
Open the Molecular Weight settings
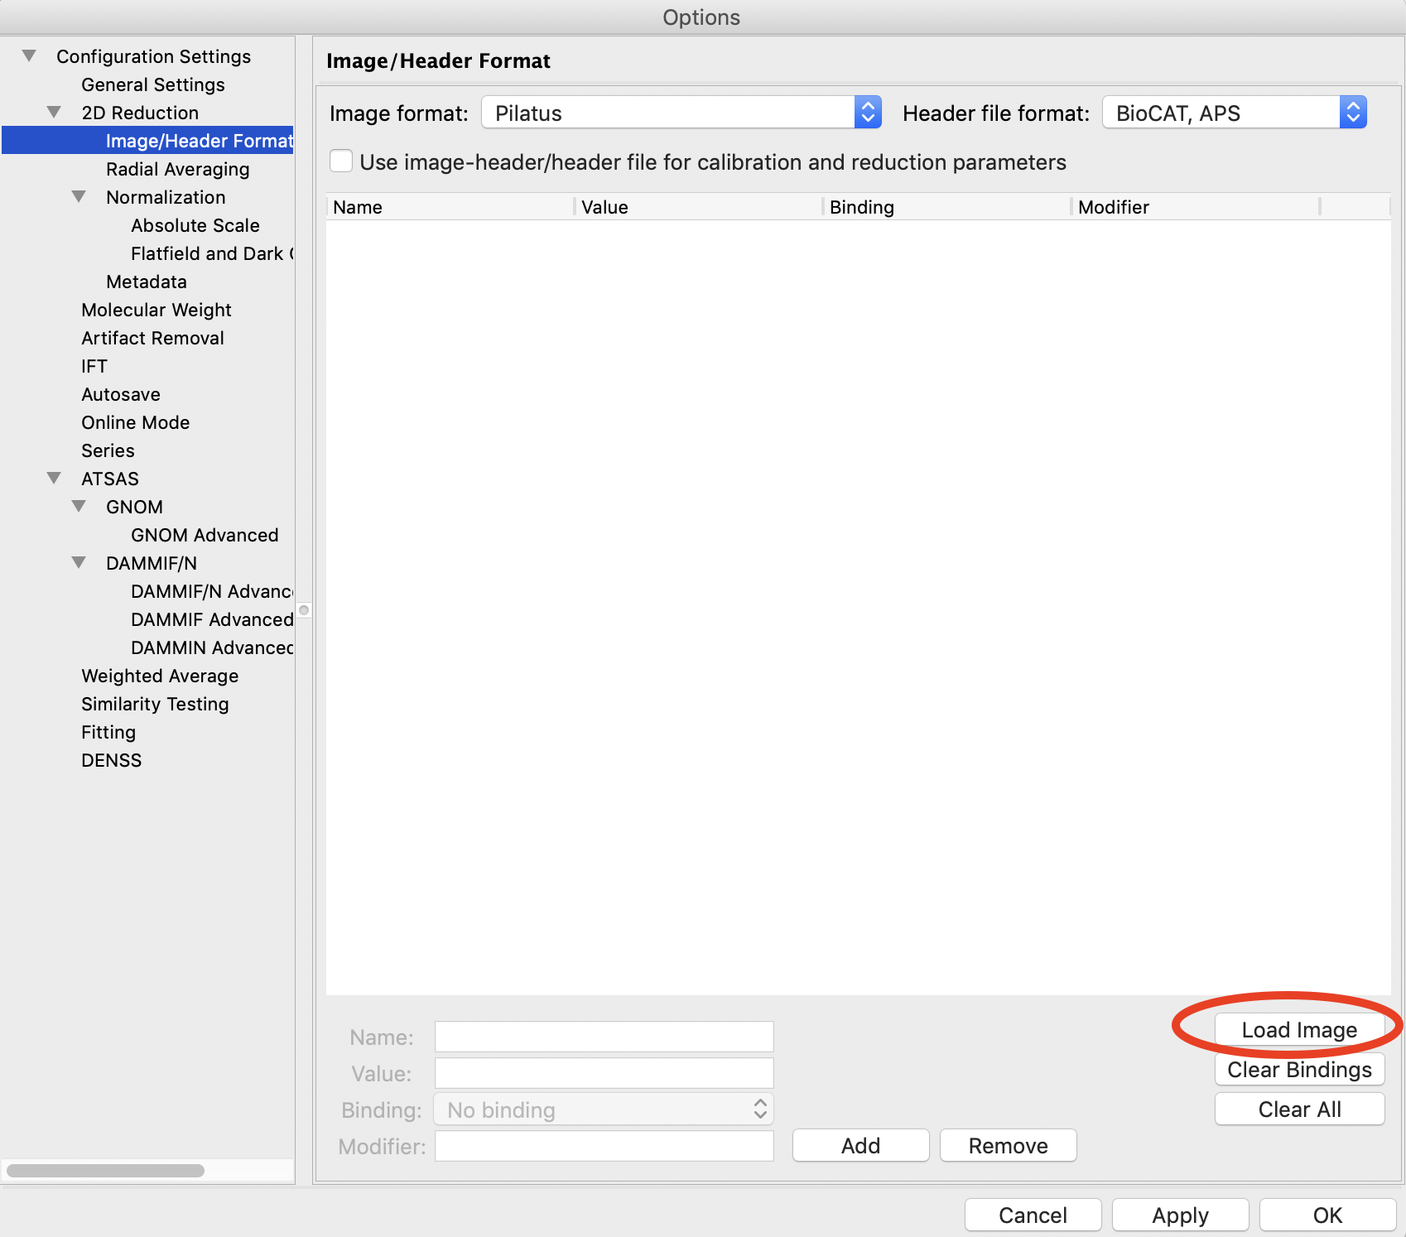click(x=156, y=310)
